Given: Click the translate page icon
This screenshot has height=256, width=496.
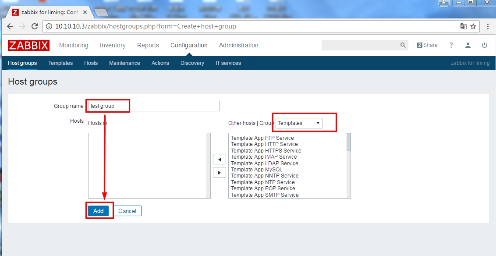Looking at the screenshot, I should point(463,26).
